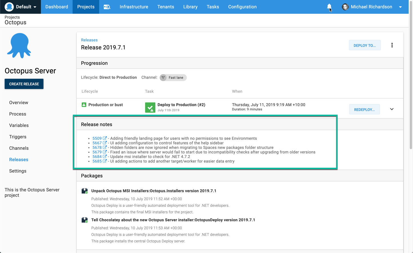Image resolution: width=413 pixels, height=253 pixels.
Task: Click the Production or bust phase icon
Action: pos(84,105)
